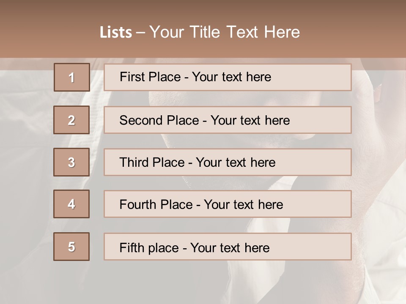
Task: Click the number 5 box
Action: [x=71, y=247]
